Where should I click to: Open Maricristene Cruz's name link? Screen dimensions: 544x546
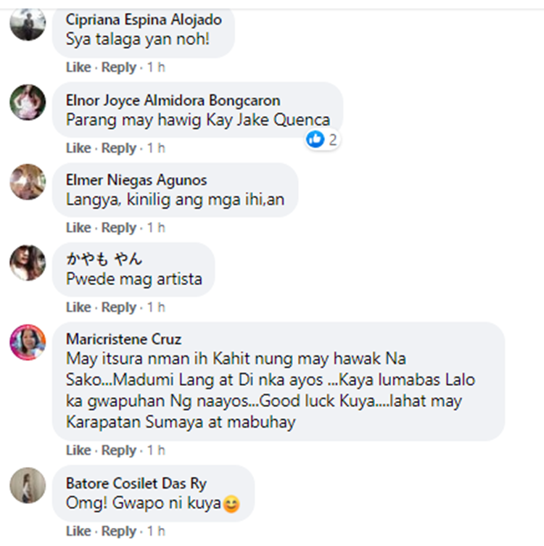(x=123, y=339)
